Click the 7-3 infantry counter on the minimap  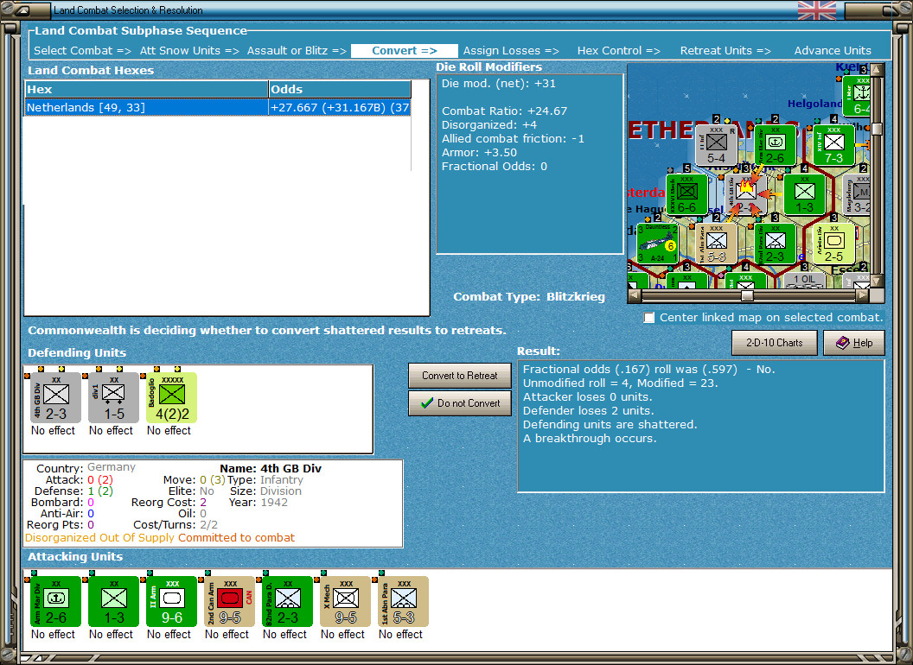click(x=833, y=145)
